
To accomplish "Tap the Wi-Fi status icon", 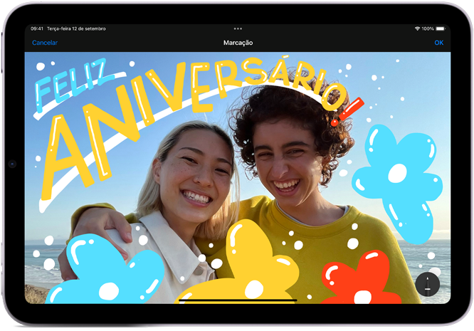I will [417, 28].
